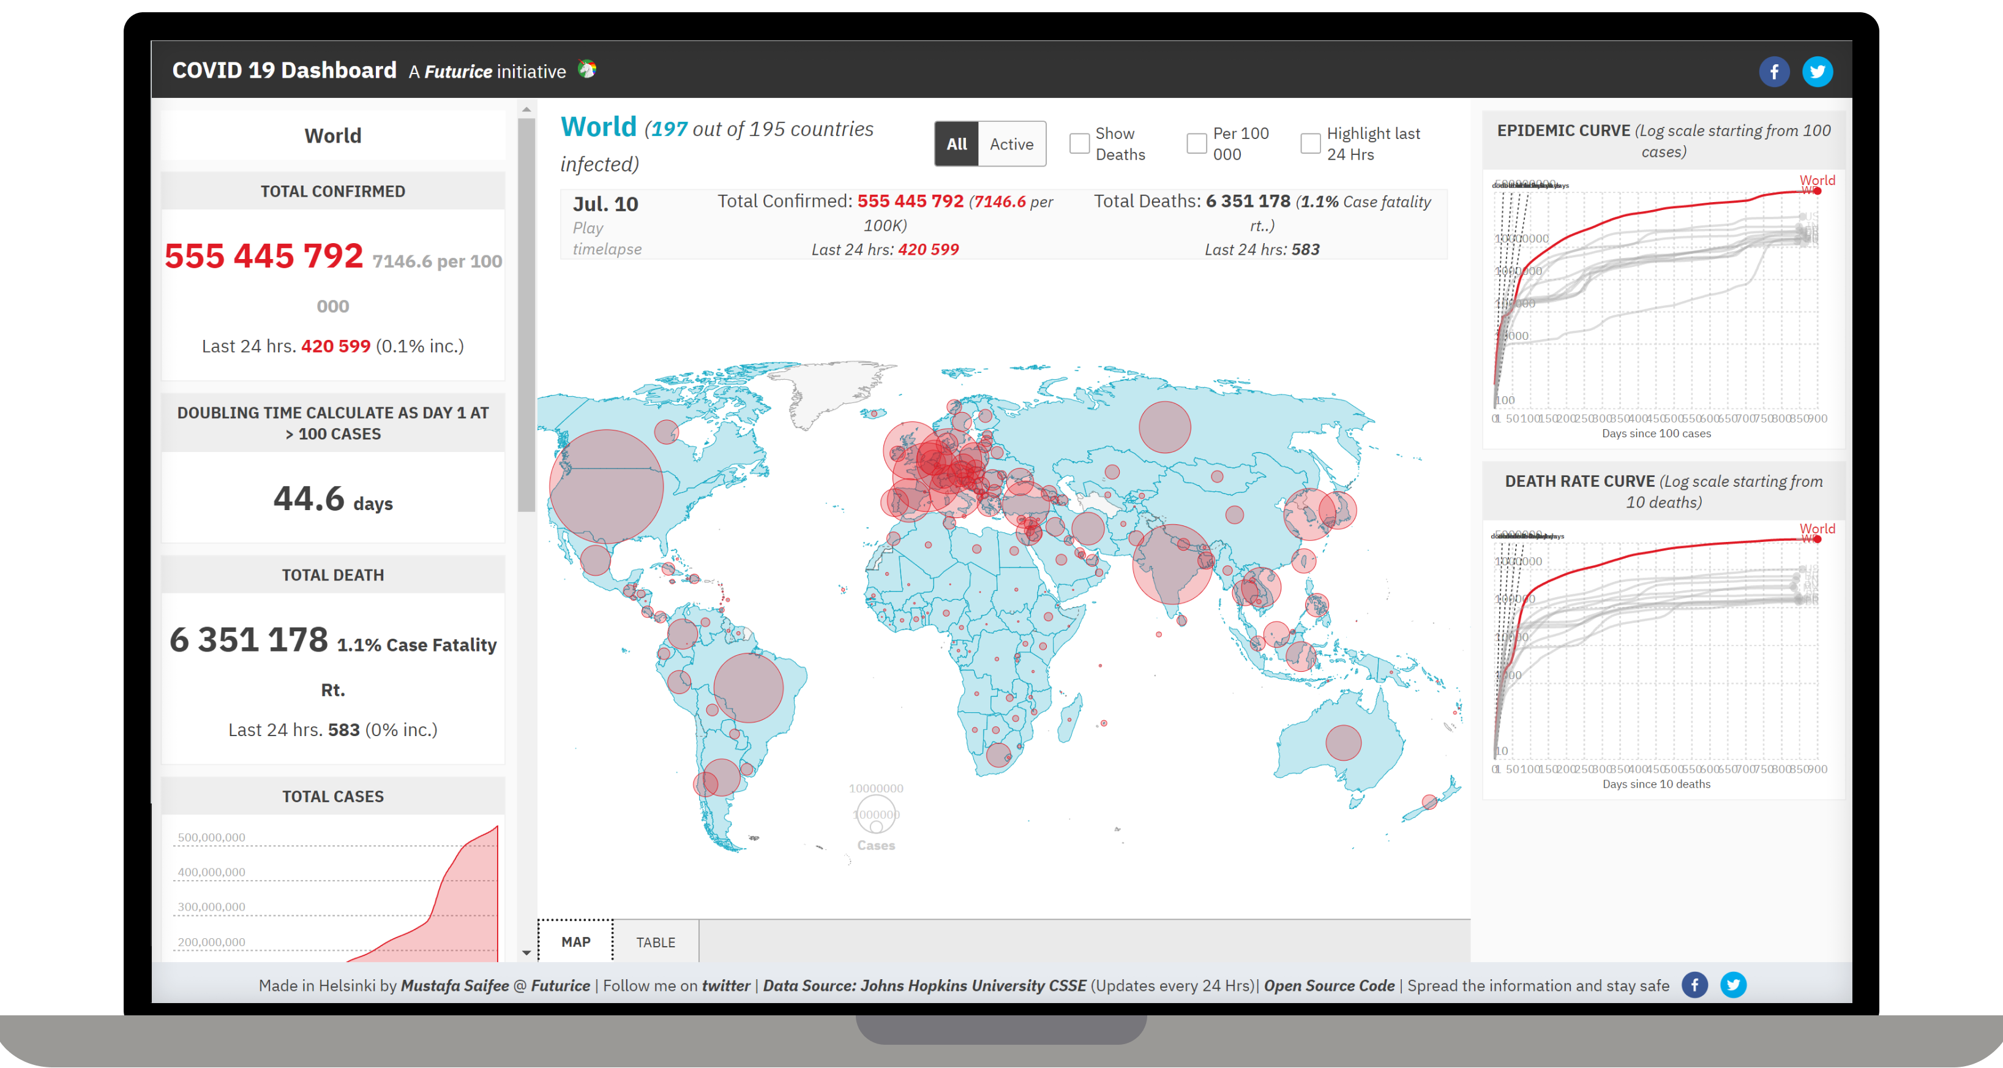
Task: Enable Highlight last 24 Hrs checkbox
Action: click(1310, 144)
